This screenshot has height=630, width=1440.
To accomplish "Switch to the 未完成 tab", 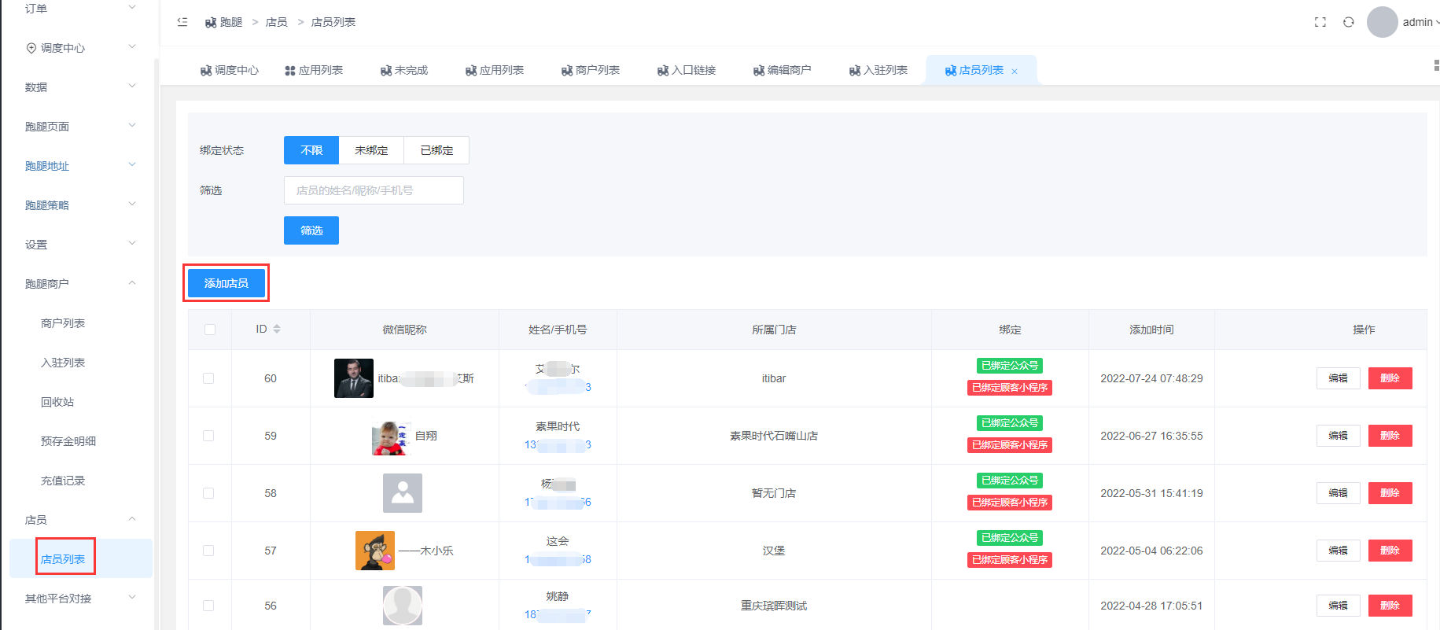I will [x=404, y=71].
